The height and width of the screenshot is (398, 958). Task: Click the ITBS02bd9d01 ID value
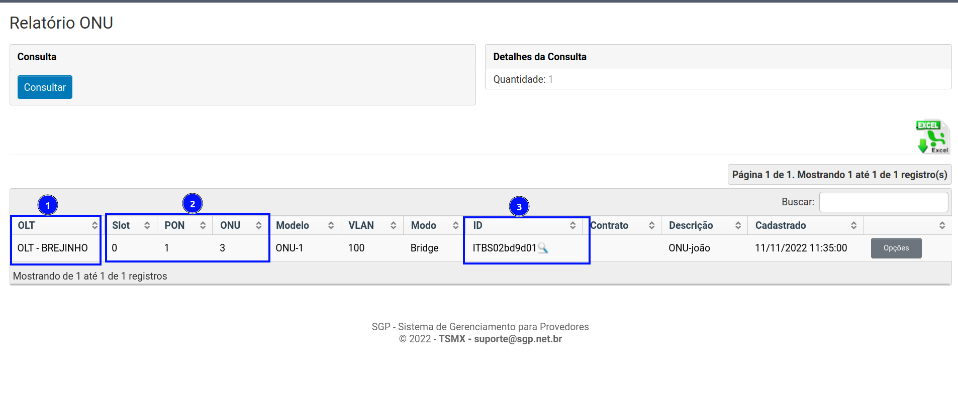pyautogui.click(x=504, y=248)
